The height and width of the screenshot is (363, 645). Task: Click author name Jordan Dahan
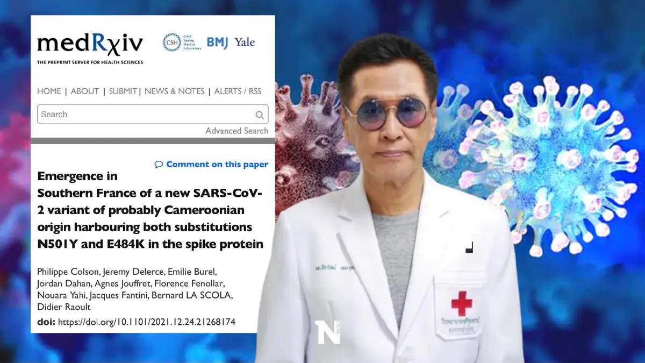63,283
